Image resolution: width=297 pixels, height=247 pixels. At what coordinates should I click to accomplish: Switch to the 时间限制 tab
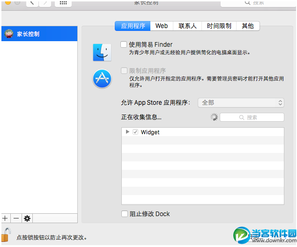(x=219, y=26)
